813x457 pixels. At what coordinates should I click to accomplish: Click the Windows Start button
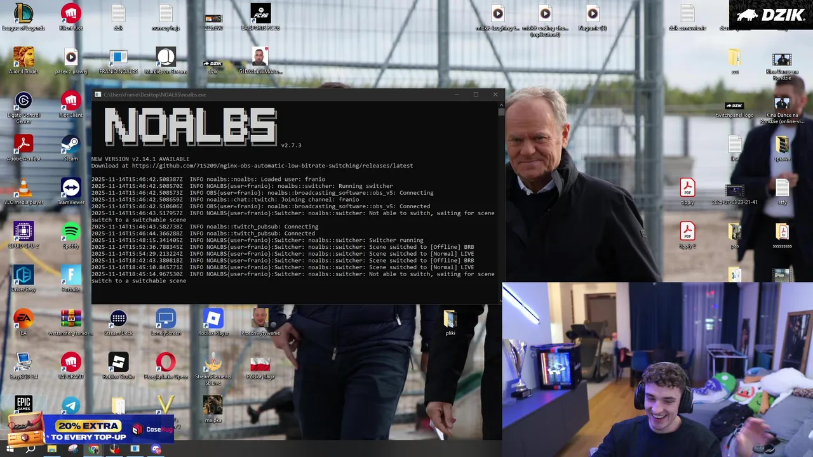[10, 449]
